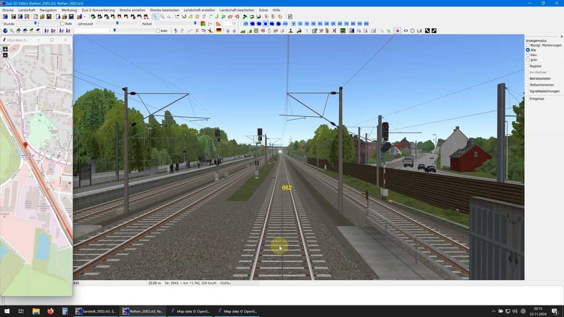Click the red stop record icon

[397, 31]
